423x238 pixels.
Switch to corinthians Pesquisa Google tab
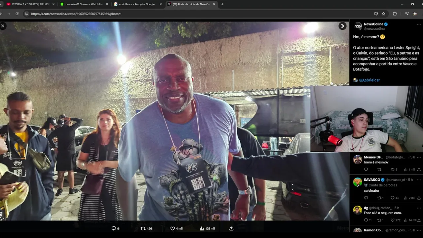pos(137,4)
